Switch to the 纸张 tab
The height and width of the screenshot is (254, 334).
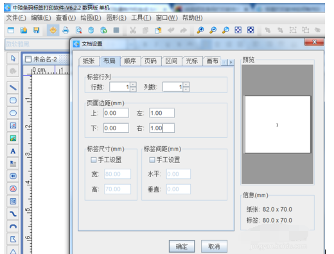coord(89,61)
